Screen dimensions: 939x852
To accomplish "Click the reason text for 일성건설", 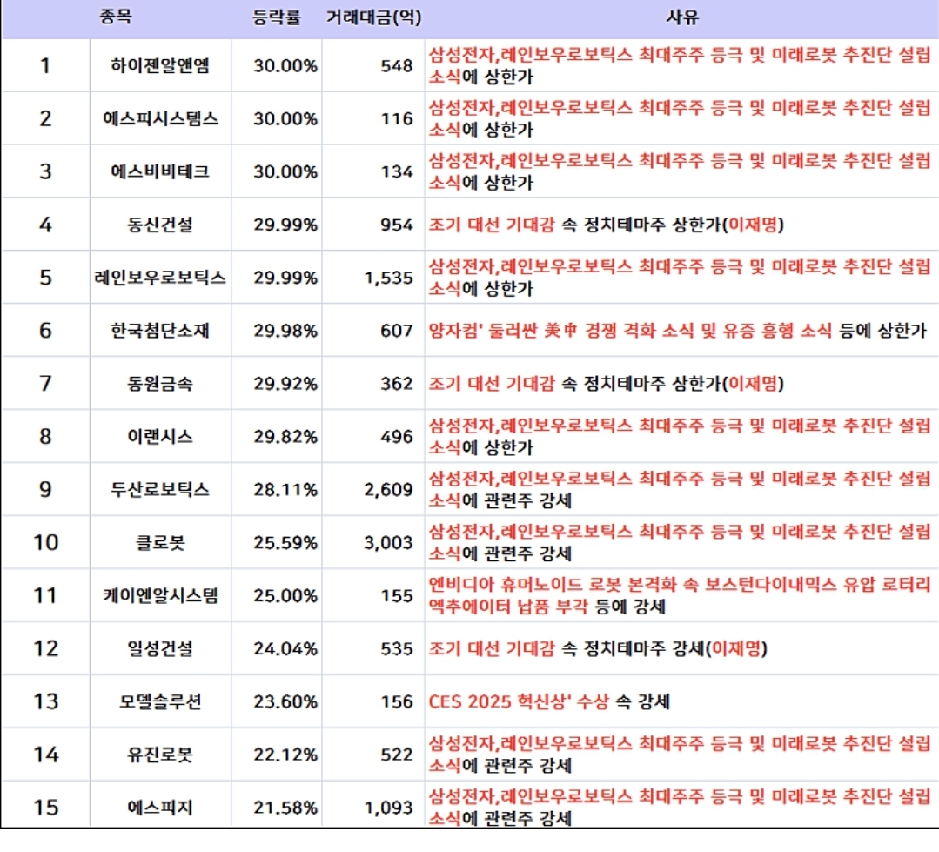I will [598, 648].
